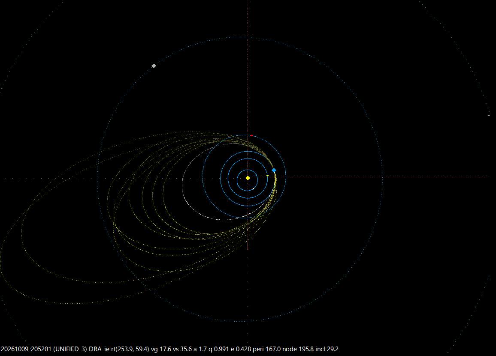Image resolution: width=496 pixels, height=356 pixels.
Task: Select the small white Mercury marker
Action: pyautogui.click(x=254, y=188)
